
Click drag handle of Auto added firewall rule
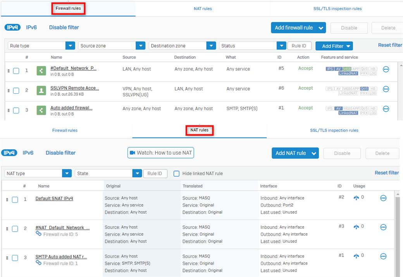(9, 110)
